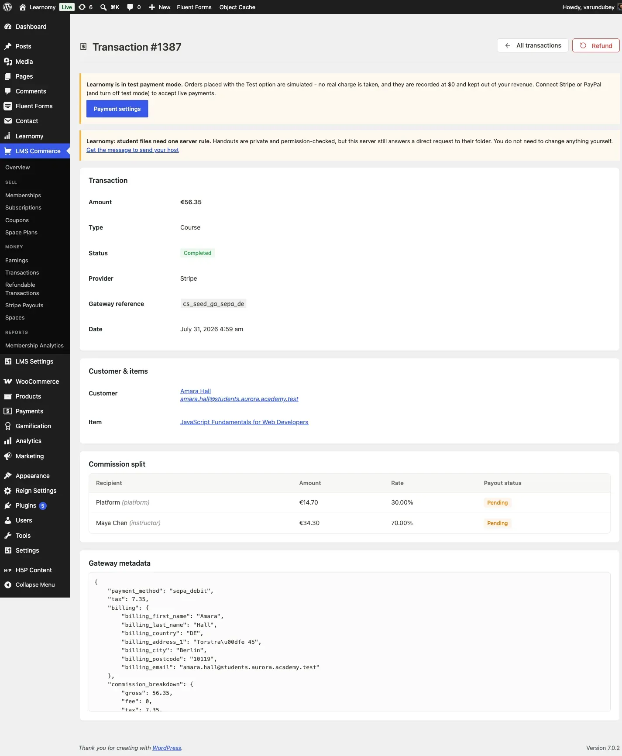Open the WordPress logo menu
The width and height of the screenshot is (622, 756).
(x=7, y=7)
